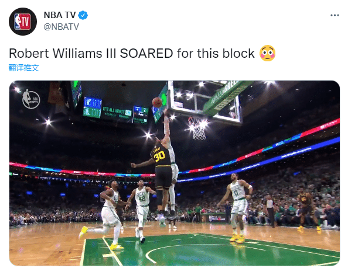348x268 pixels.
Task: Open the three-dot more options menu
Action: (x=335, y=15)
